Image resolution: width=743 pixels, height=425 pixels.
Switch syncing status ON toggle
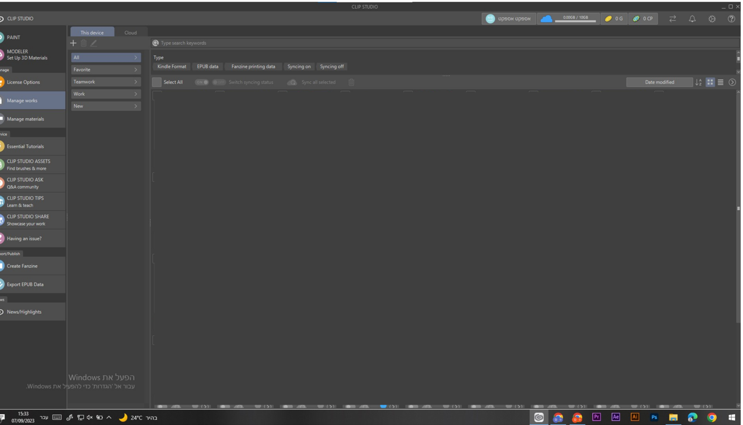tap(201, 82)
